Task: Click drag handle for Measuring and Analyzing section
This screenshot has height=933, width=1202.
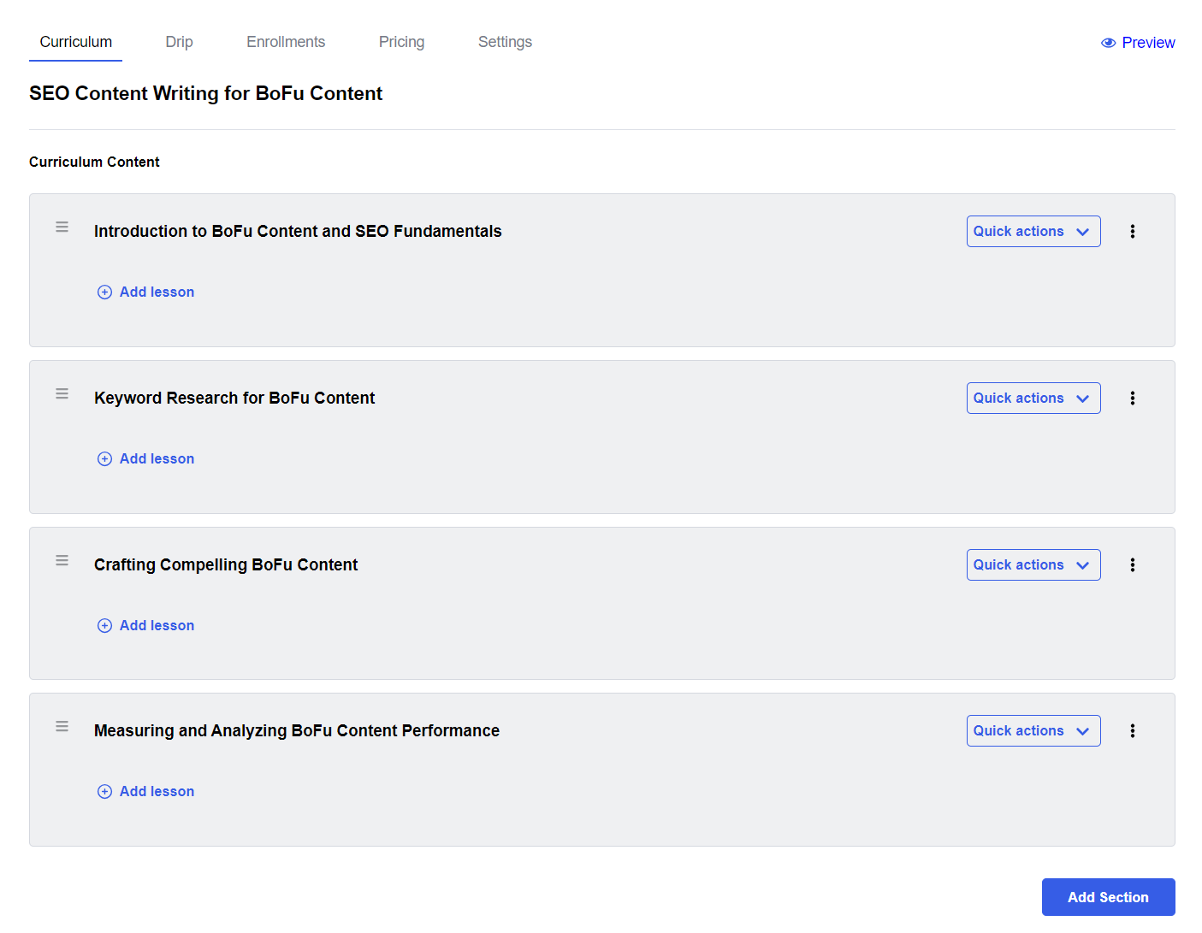Action: pyautogui.click(x=62, y=727)
